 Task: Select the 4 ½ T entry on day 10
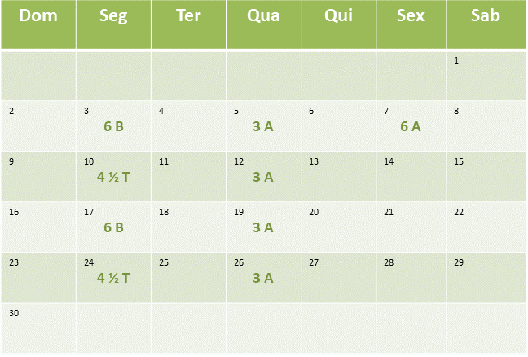click(113, 177)
